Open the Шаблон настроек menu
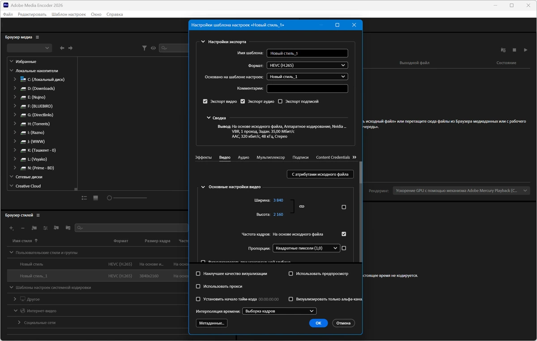537x341 pixels. tap(68, 14)
